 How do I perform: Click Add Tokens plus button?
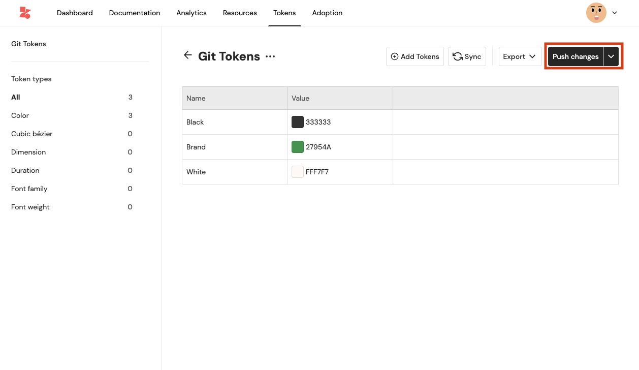pos(415,56)
